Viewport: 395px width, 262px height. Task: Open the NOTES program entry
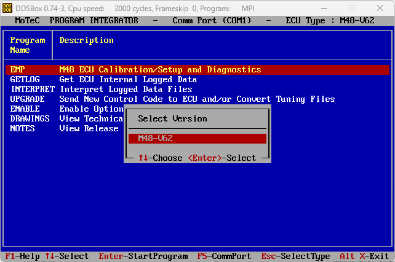click(22, 129)
